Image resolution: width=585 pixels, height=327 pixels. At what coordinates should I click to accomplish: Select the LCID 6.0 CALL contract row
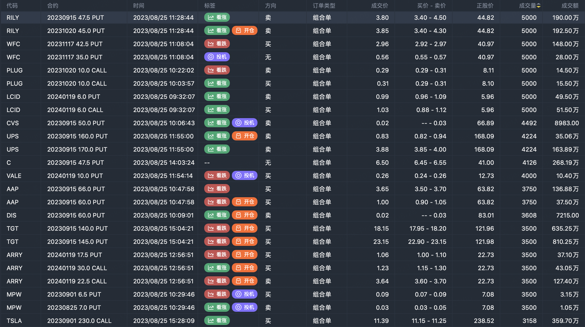coord(75,110)
